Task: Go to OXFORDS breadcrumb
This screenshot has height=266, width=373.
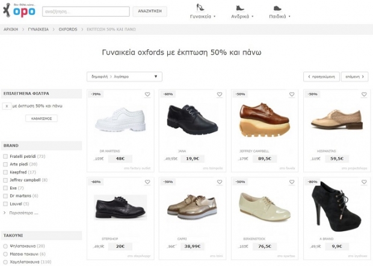Action: 68,29
